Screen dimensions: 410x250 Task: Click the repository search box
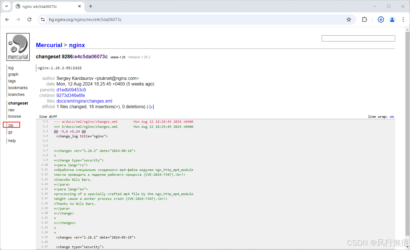pos(358,38)
